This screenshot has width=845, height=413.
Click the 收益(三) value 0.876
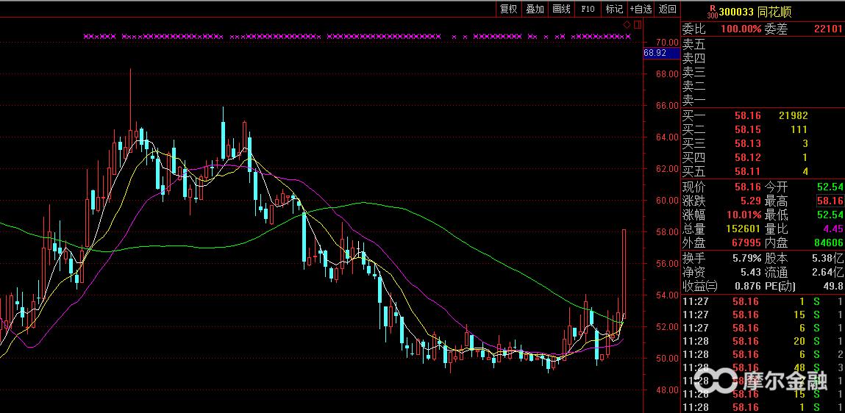tap(747, 287)
